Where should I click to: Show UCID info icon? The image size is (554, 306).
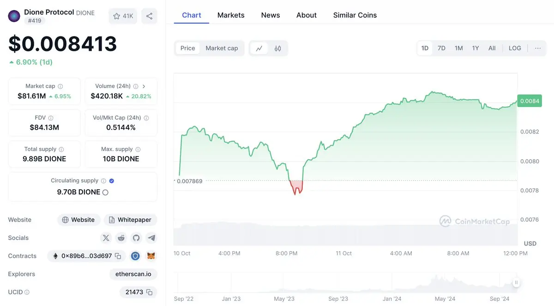[27, 292]
